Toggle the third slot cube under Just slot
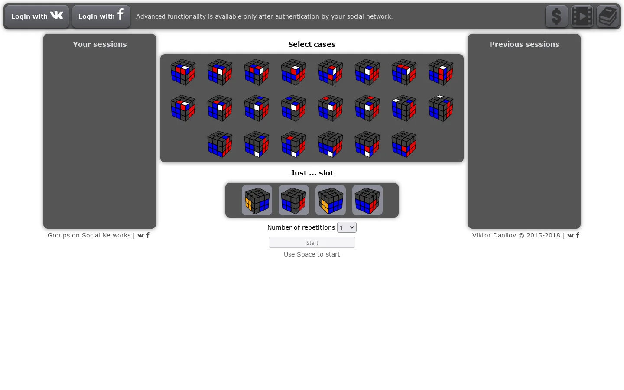Viewport: 624px width, 390px height. (331, 200)
